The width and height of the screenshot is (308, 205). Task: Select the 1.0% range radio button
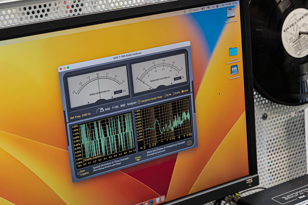[x=183, y=91]
